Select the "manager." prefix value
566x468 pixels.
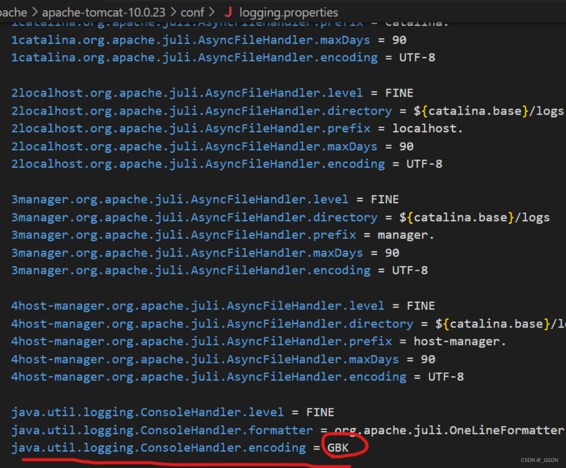coord(405,235)
